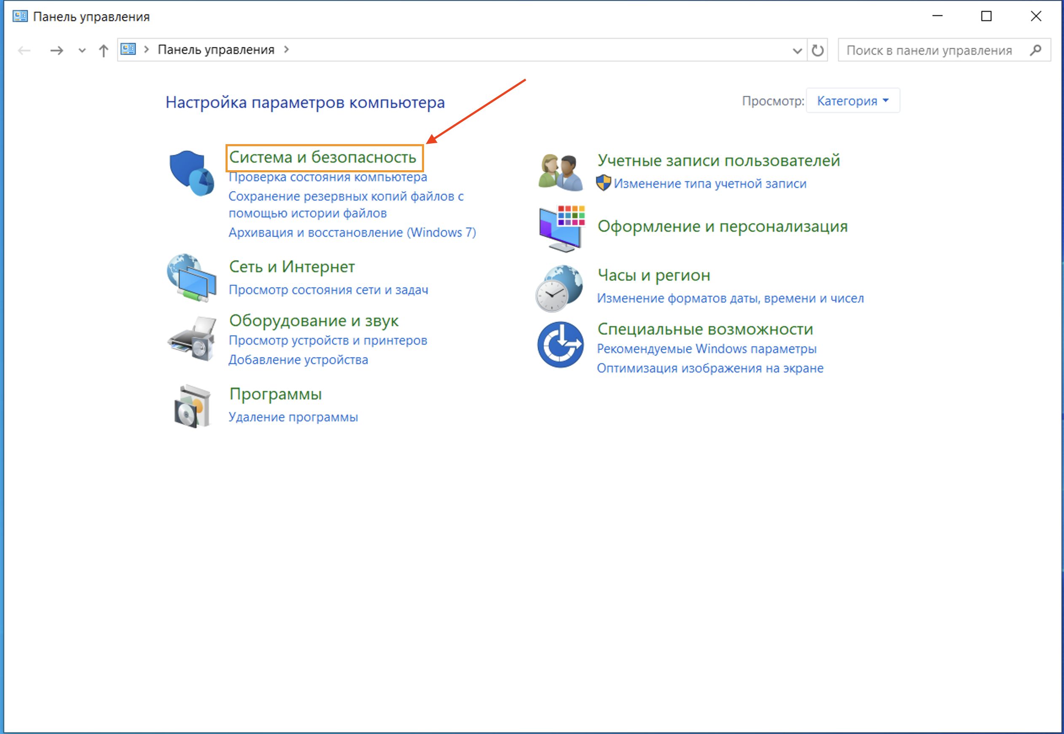Open Часы и регион category

pyautogui.click(x=654, y=275)
